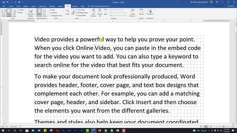The image size is (237, 133).
Task: Open Windows taskbar search
Action: [x=9, y=130]
